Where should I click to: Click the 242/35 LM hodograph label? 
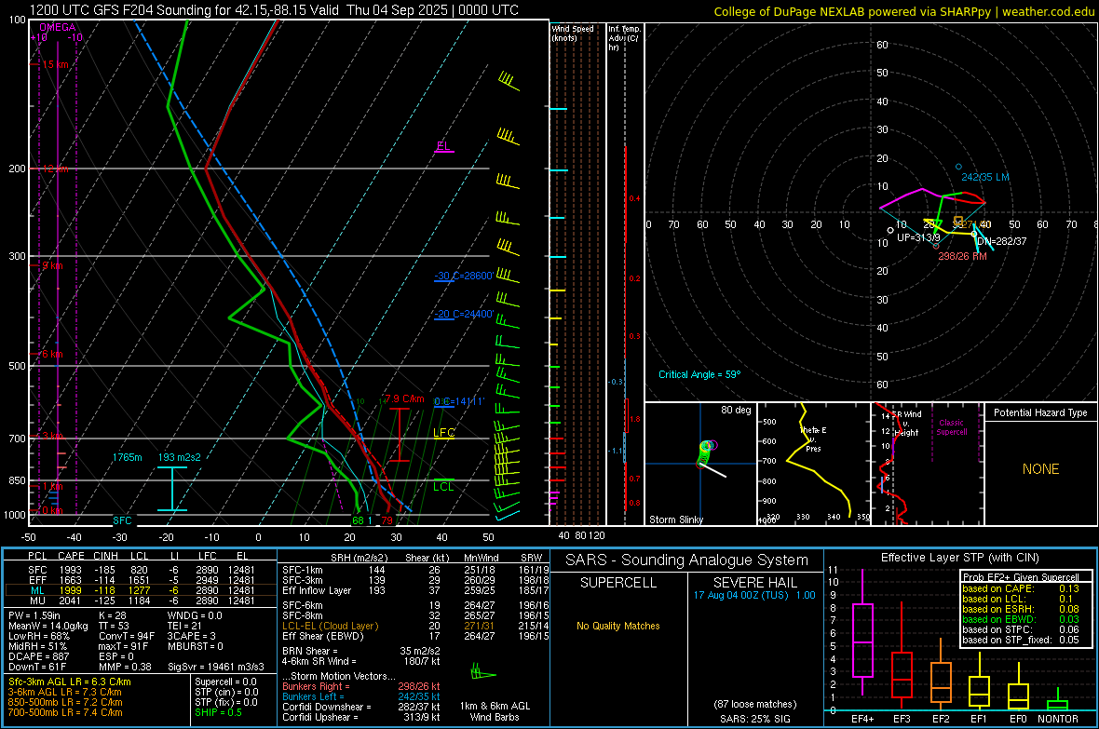tap(985, 177)
